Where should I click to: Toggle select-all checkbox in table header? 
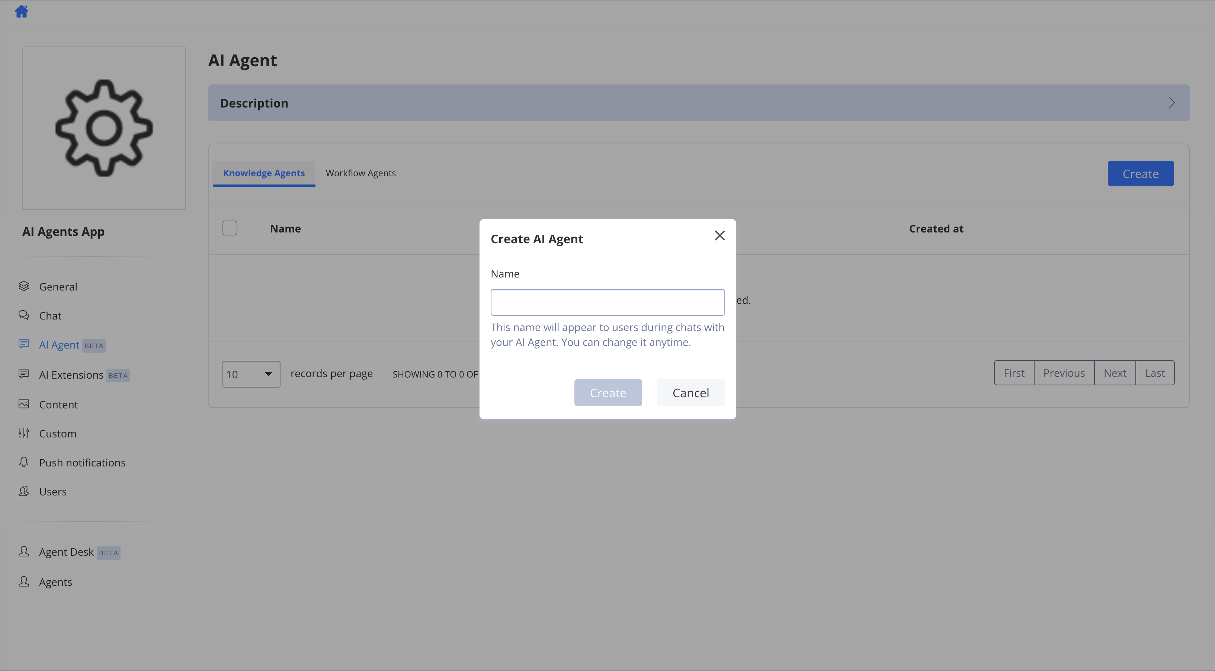pos(230,228)
